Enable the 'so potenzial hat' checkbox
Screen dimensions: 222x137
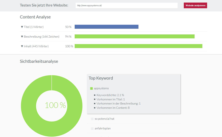(x=92, y=119)
